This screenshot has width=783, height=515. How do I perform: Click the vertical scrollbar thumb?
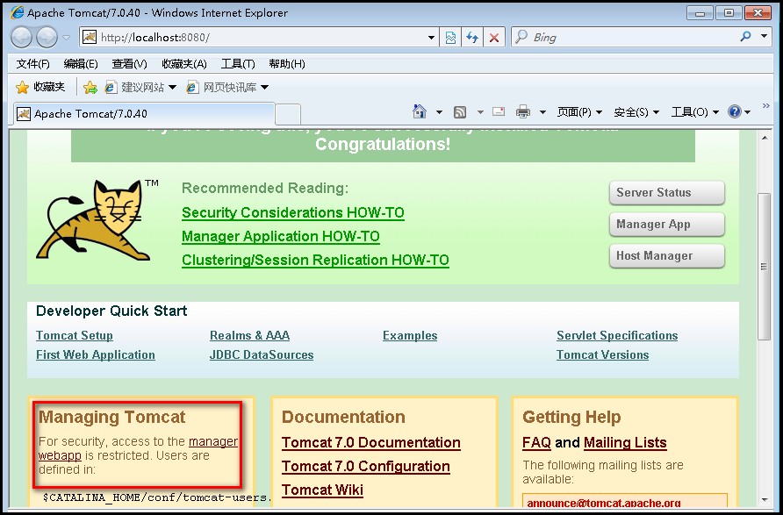coord(765,267)
